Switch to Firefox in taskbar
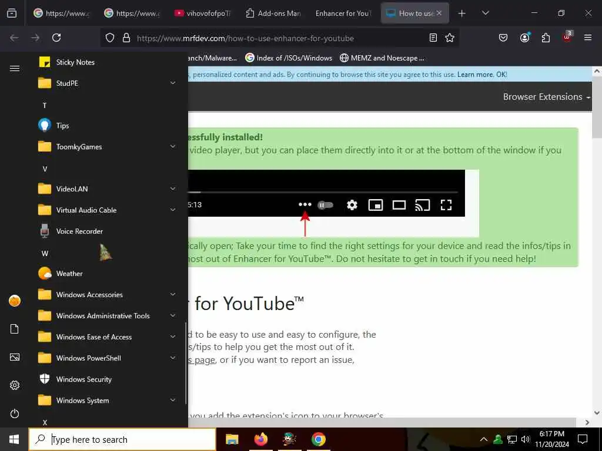Image resolution: width=602 pixels, height=451 pixels. [x=260, y=439]
